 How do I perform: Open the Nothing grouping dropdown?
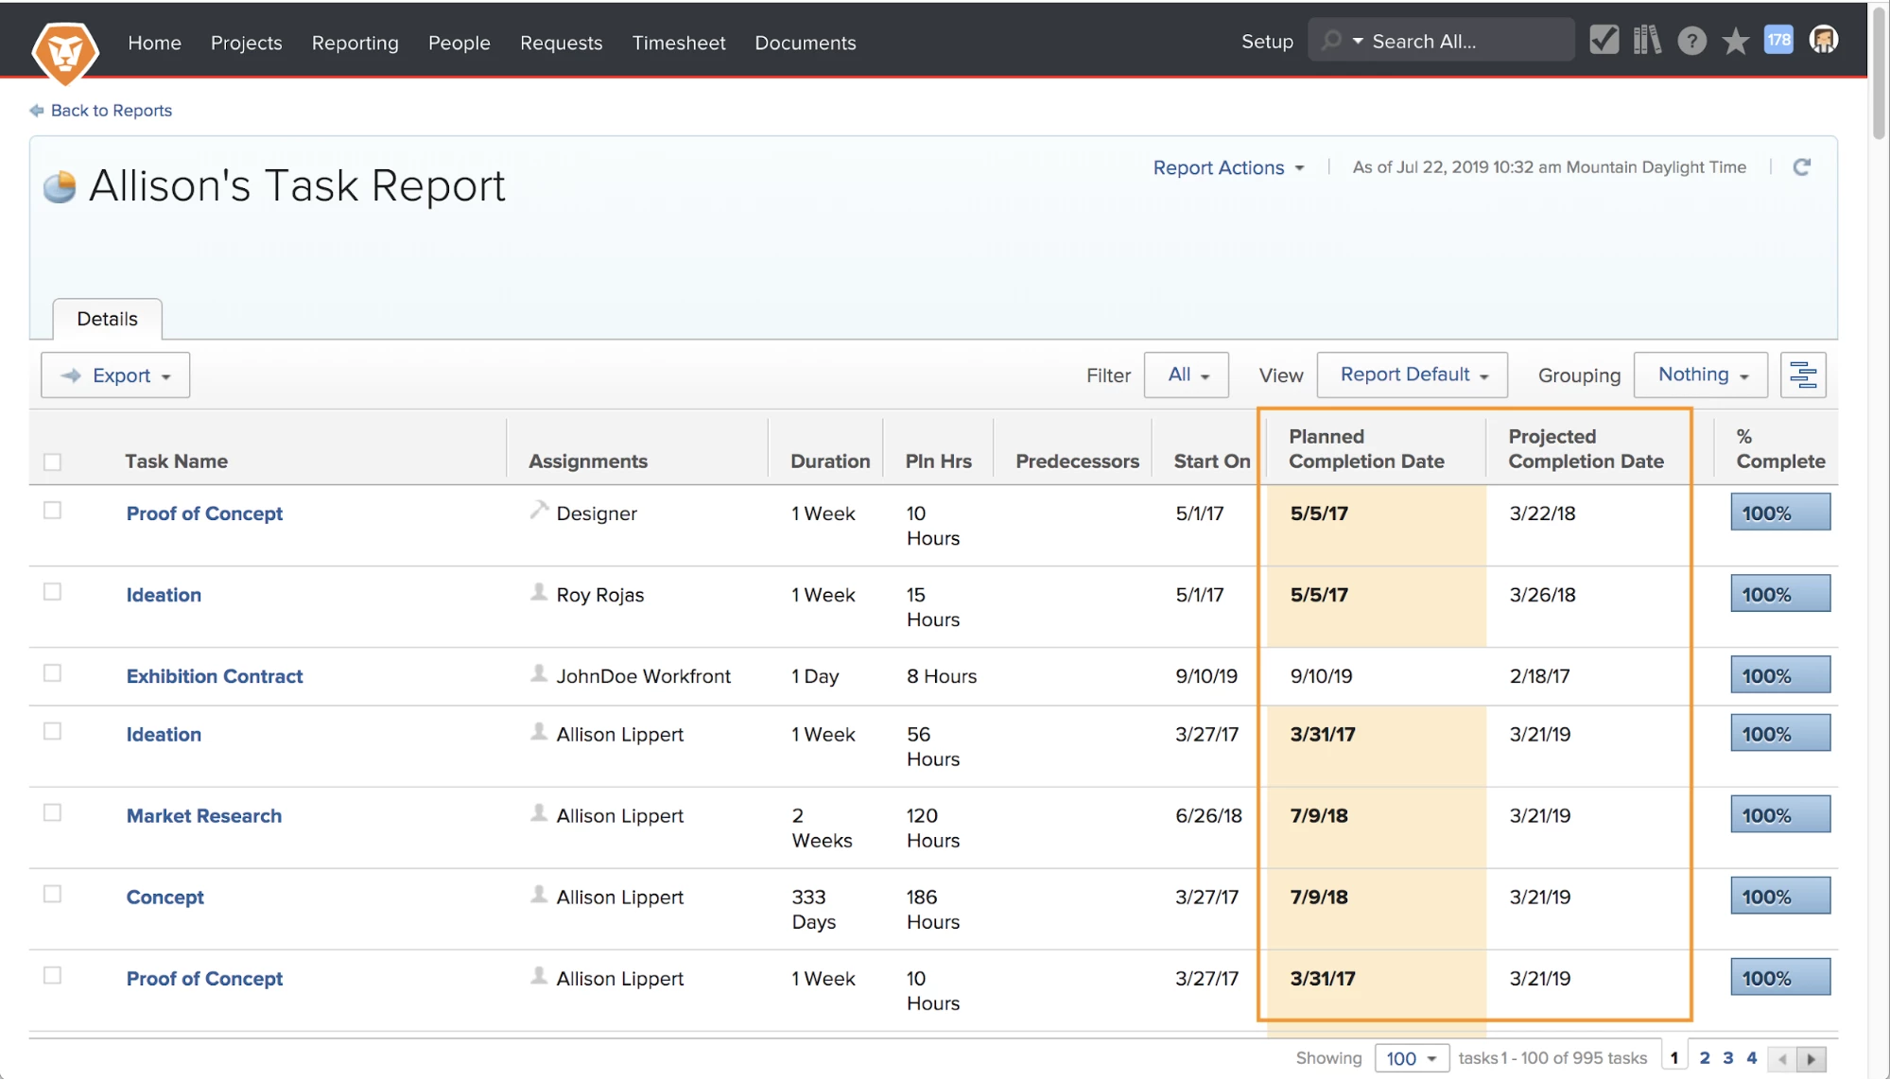tap(1700, 375)
